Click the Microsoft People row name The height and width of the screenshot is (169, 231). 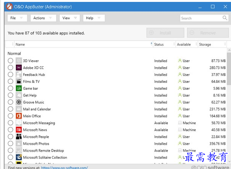click(x=36, y=137)
